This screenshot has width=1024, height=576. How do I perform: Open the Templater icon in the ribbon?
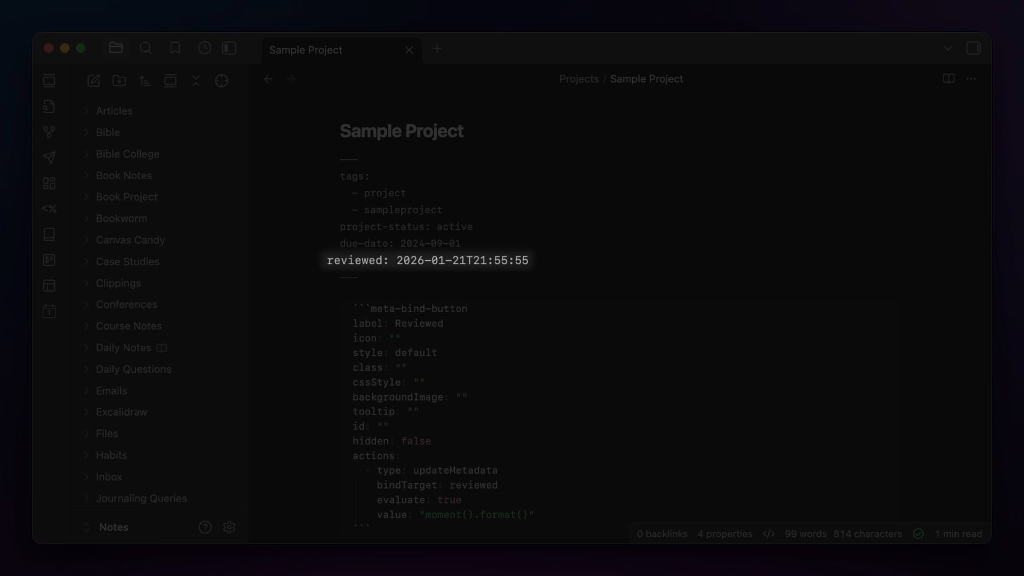click(x=49, y=209)
